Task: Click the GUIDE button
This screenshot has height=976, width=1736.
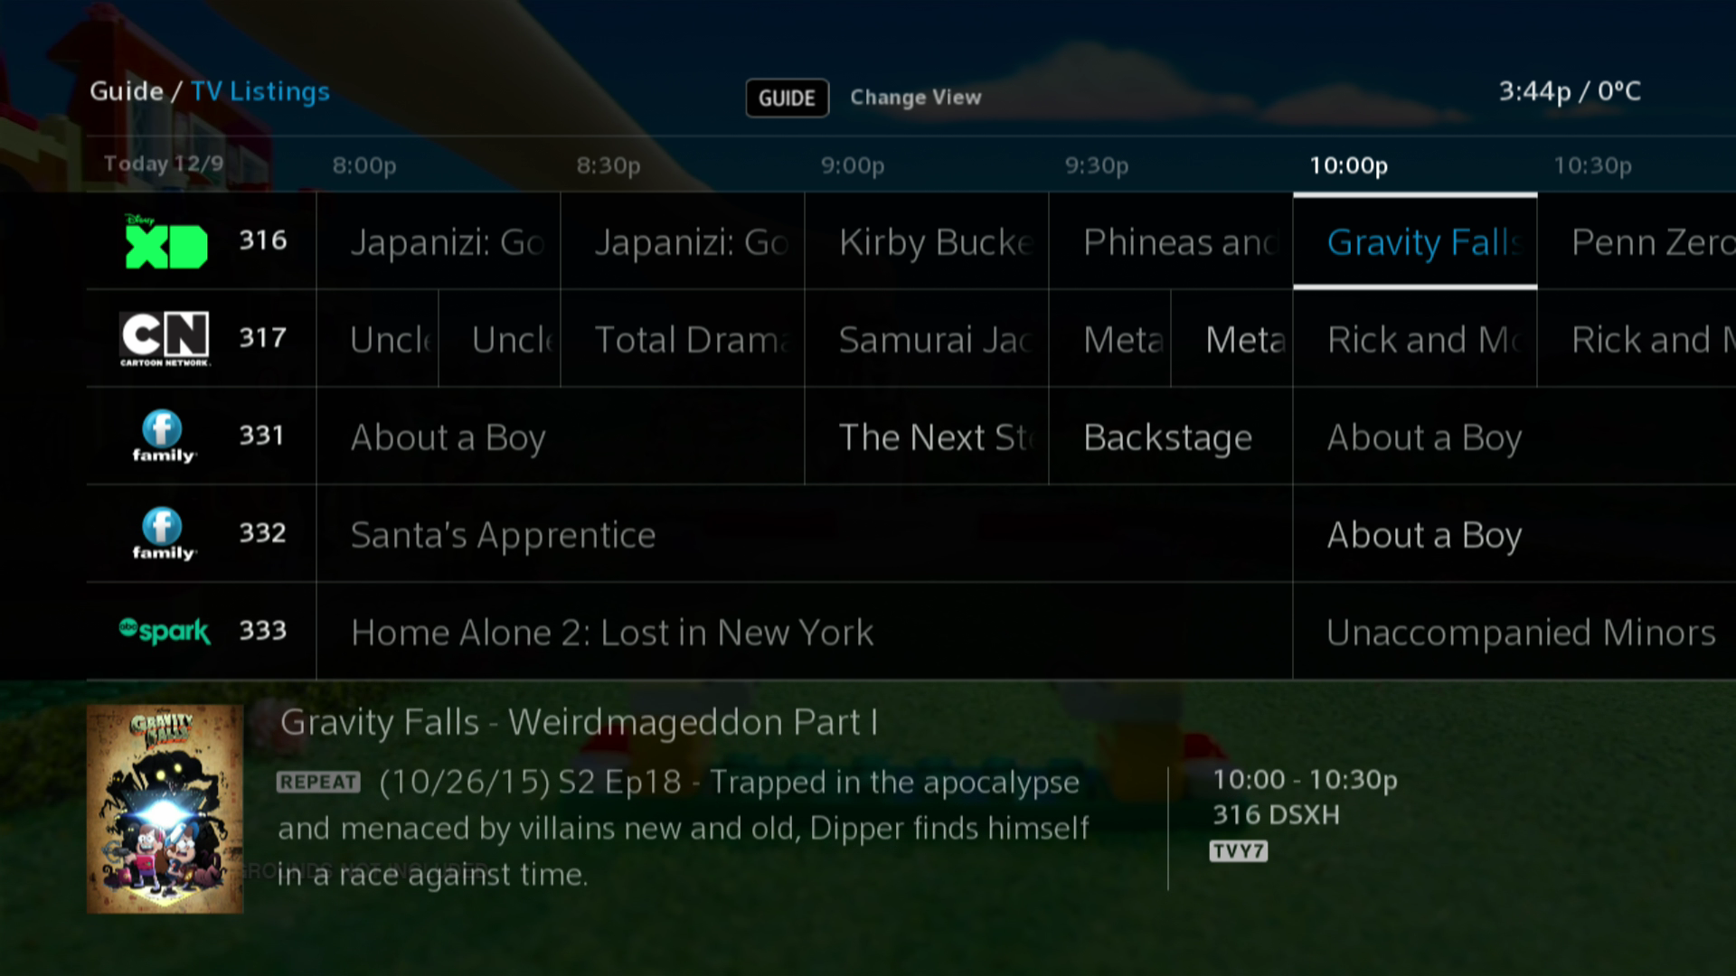Action: coord(787,97)
